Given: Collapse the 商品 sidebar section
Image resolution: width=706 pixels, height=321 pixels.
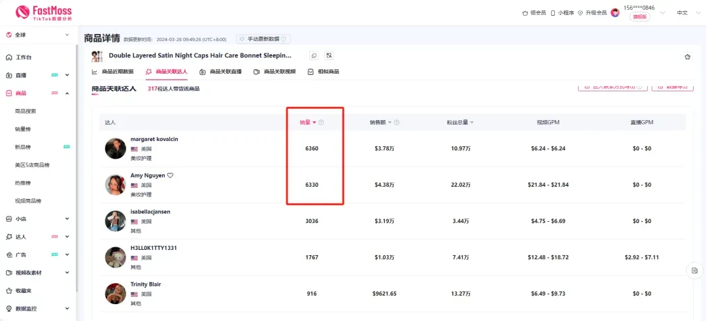Looking at the screenshot, I should [x=67, y=93].
